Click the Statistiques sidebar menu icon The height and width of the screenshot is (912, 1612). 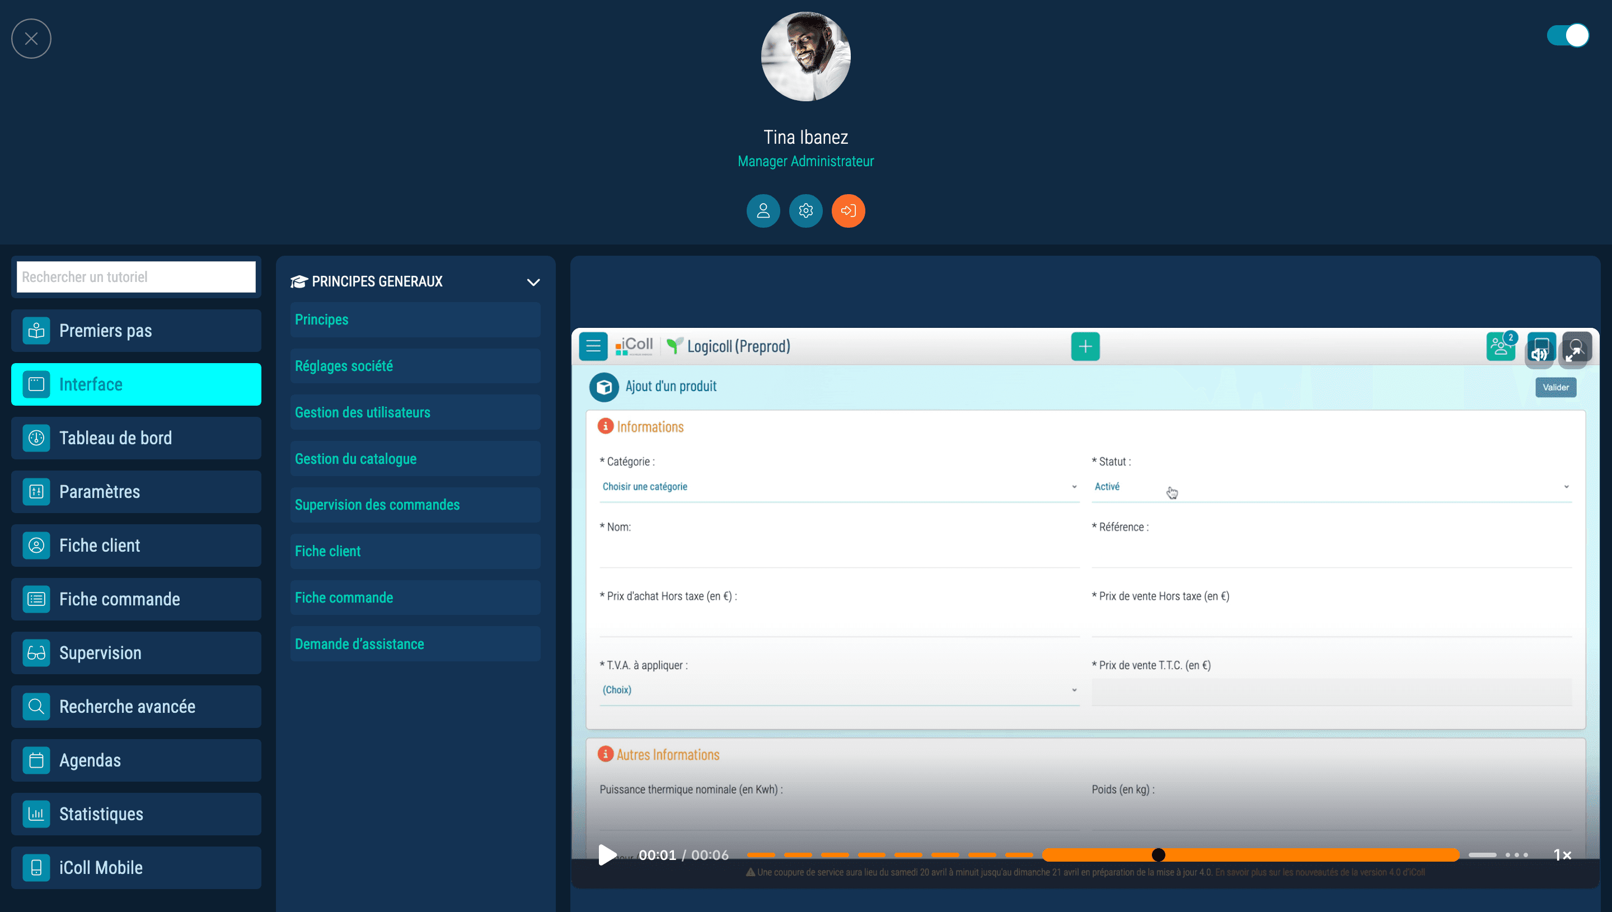(35, 812)
